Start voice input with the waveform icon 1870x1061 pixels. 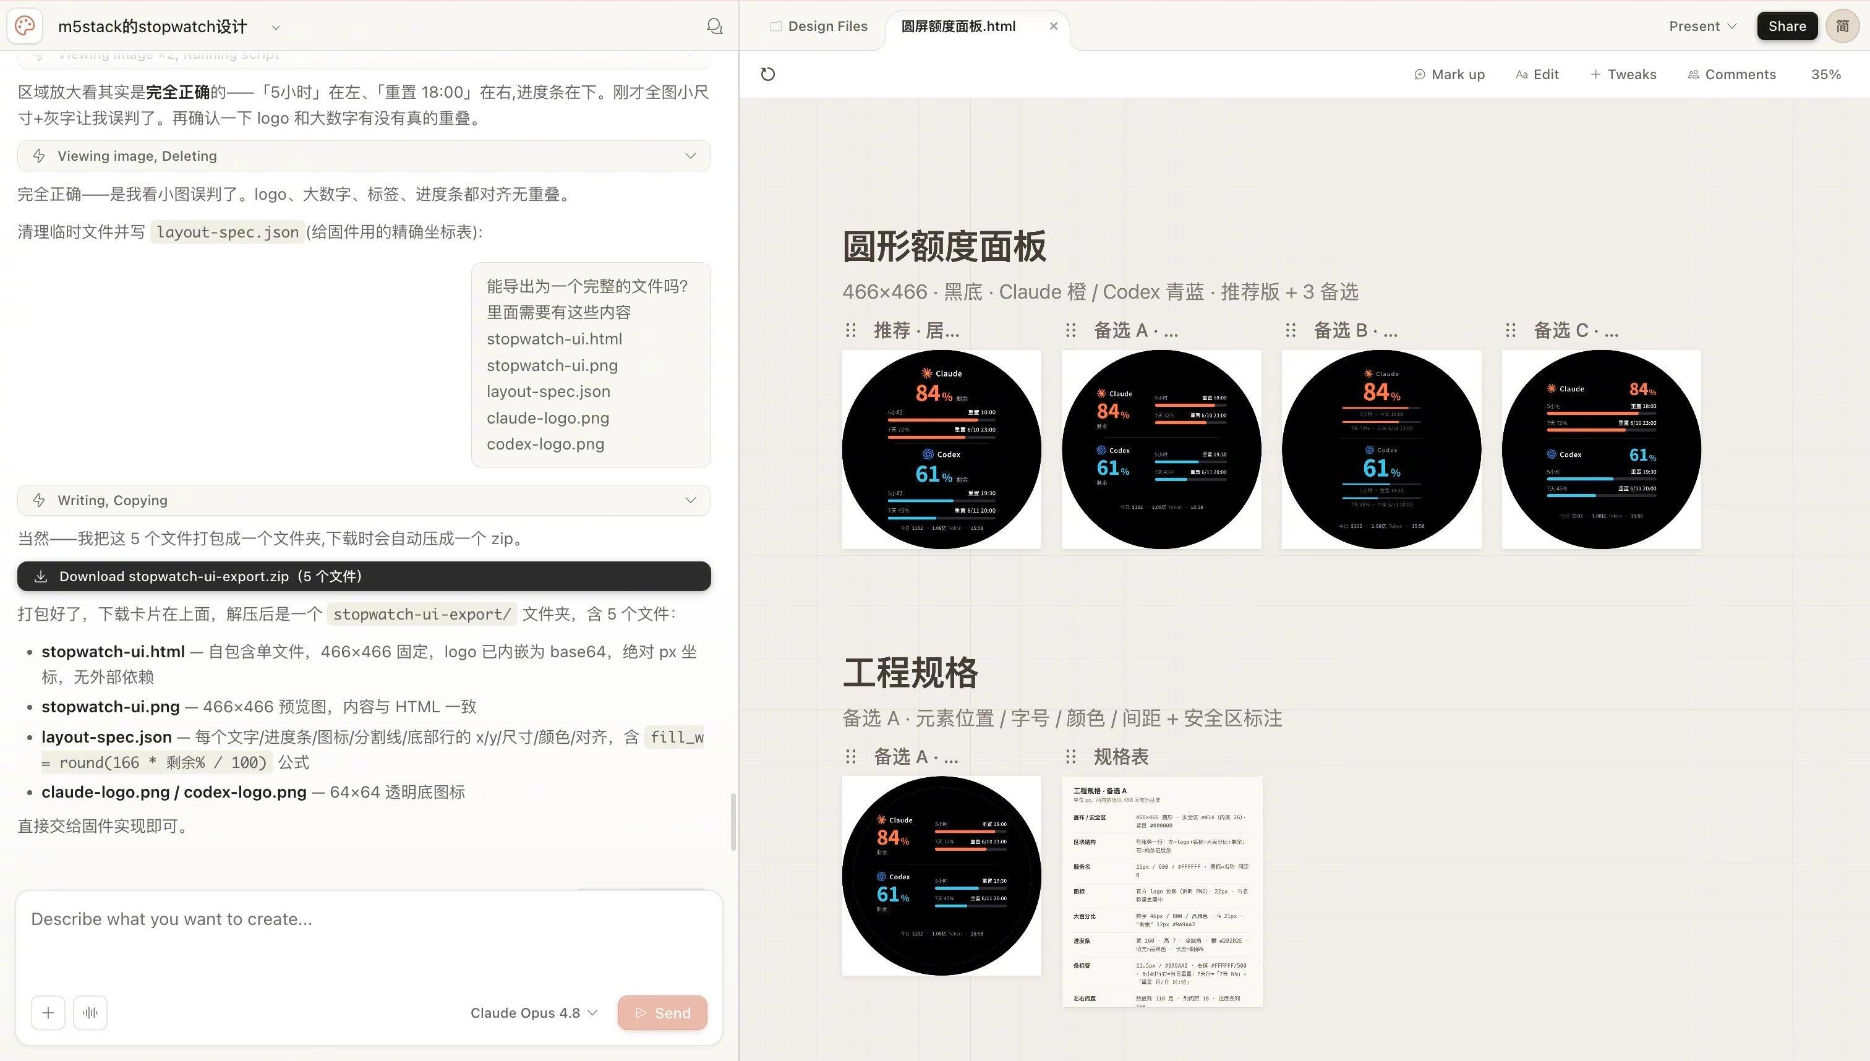click(x=90, y=1013)
